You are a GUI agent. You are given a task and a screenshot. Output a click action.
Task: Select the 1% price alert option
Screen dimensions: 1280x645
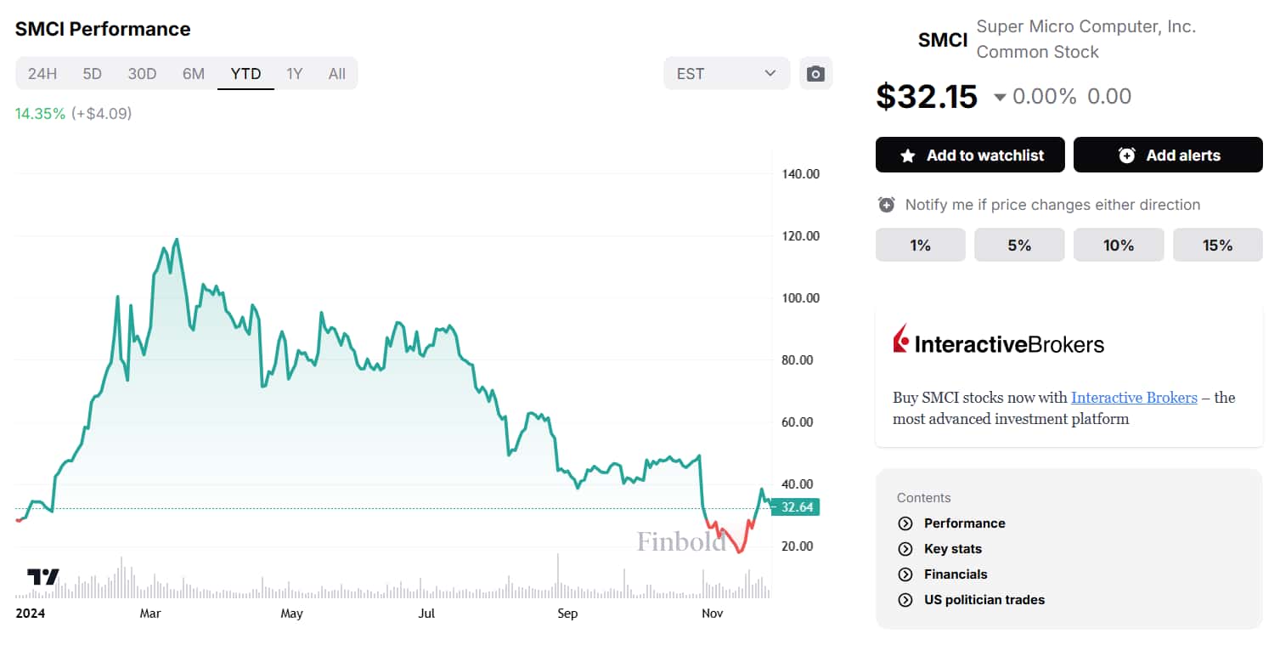pos(920,245)
